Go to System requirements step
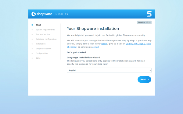This screenshot has height=114, width=183. click(45, 30)
